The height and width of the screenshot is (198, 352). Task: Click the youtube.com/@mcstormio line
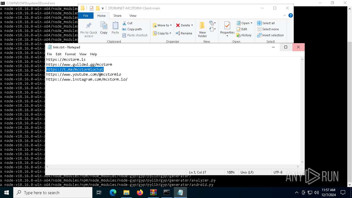point(84,74)
